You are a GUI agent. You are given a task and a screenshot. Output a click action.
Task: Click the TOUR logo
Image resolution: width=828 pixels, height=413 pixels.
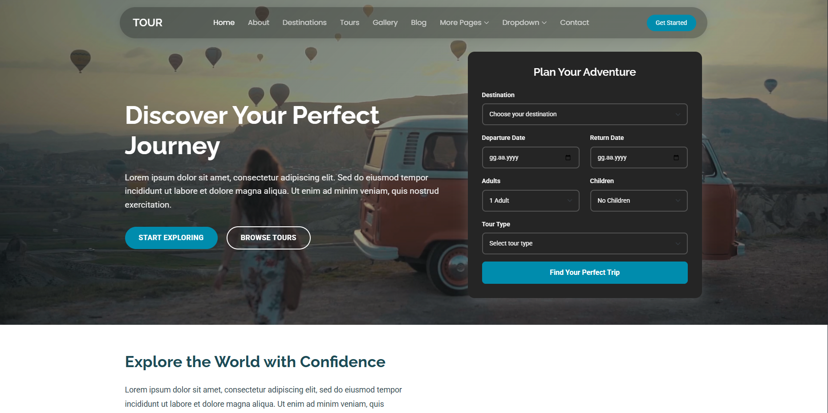tap(147, 23)
